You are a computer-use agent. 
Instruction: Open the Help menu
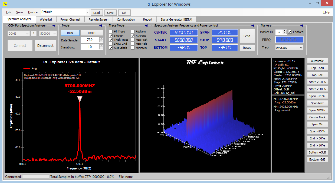[327, 12]
